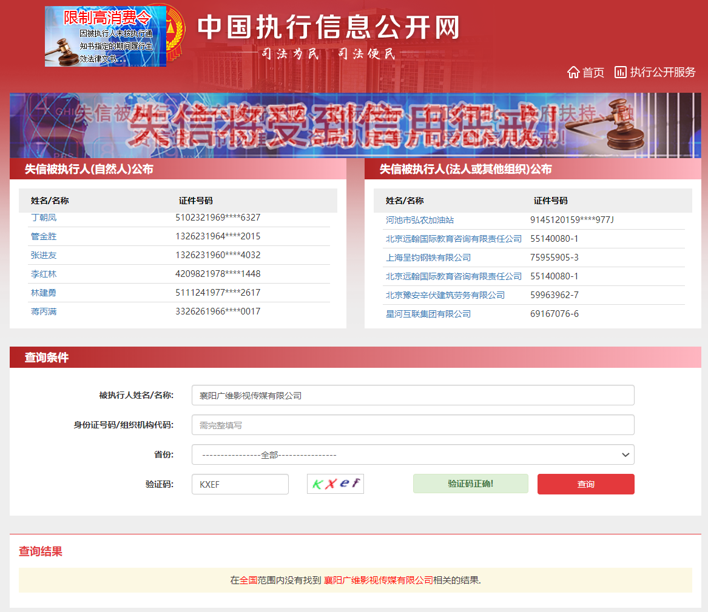This screenshot has height=612, width=708.
Task: Open the 首页 navigation item
Action: click(x=593, y=73)
